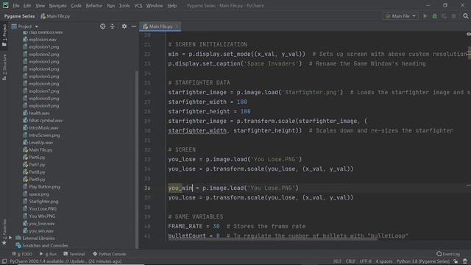This screenshot has width=471, height=265.
Task: Open the Navigate menu
Action: [57, 6]
